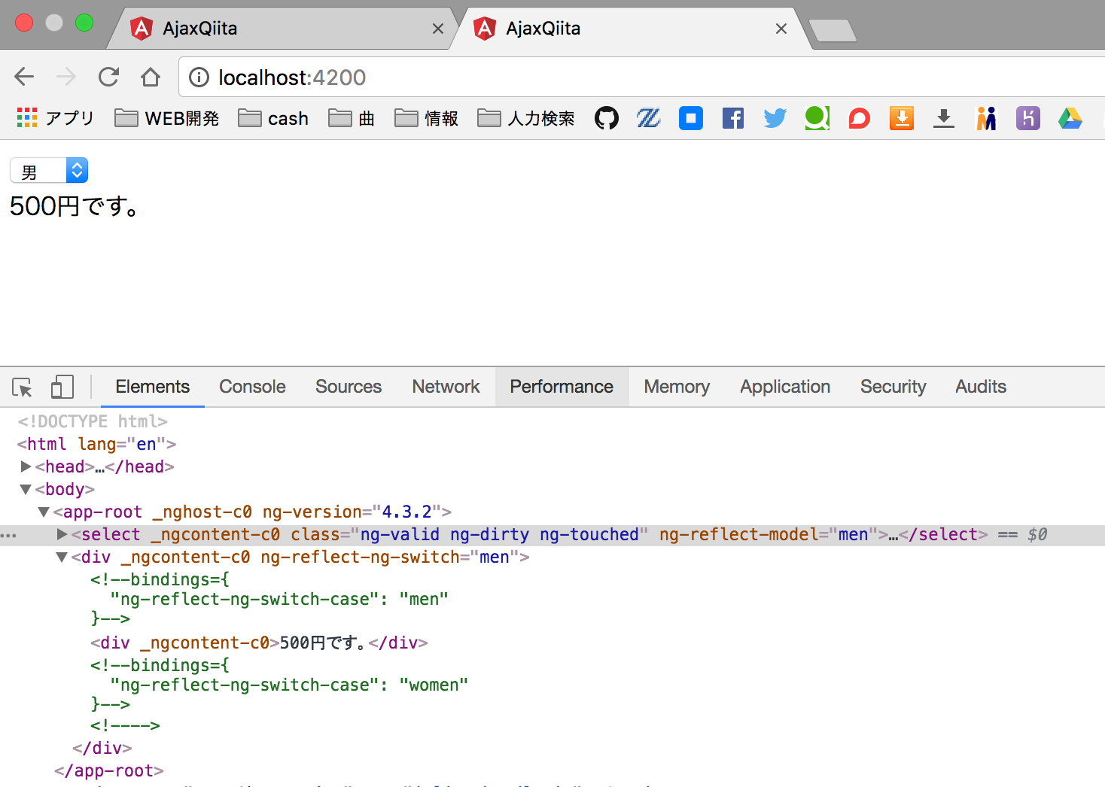1105x787 pixels.
Task: Click the orange download bookmark icon
Action: [x=901, y=118]
